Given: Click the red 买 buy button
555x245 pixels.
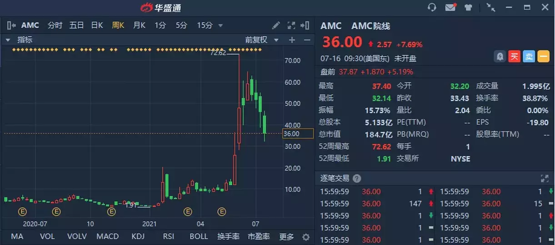Looking at the screenshot, I should [514, 56].
